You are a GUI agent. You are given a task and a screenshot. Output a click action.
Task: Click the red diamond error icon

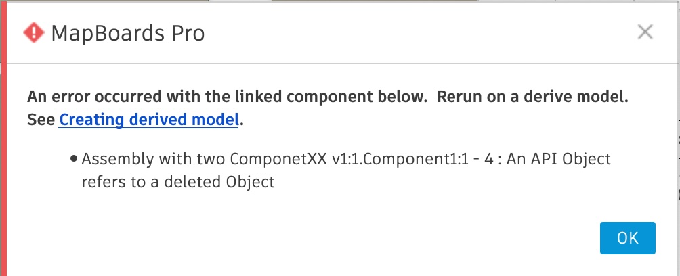tap(33, 32)
